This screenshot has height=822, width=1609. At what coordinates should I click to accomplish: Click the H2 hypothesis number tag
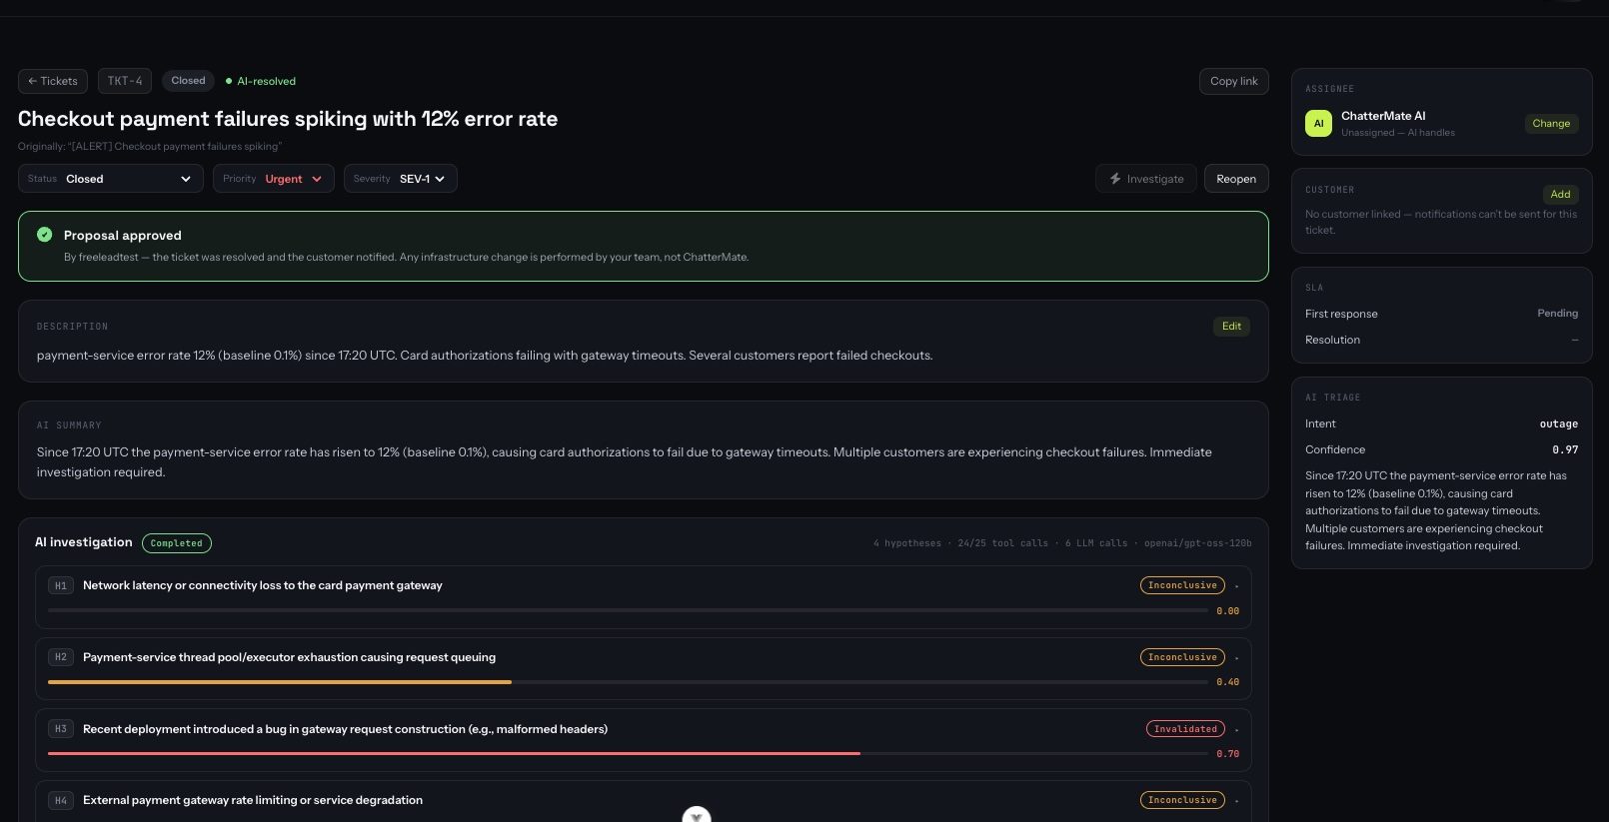tap(61, 657)
